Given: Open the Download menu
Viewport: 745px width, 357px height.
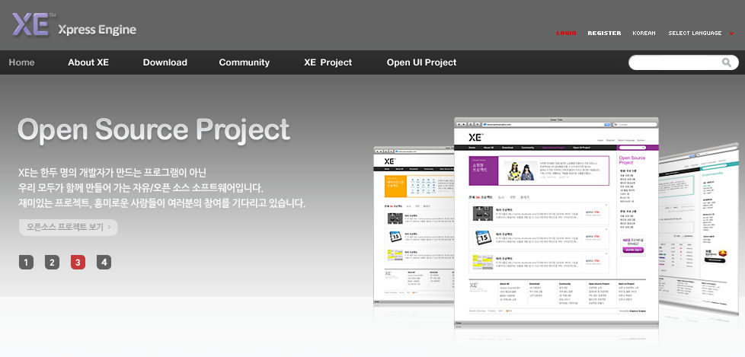Looking at the screenshot, I should [x=165, y=62].
